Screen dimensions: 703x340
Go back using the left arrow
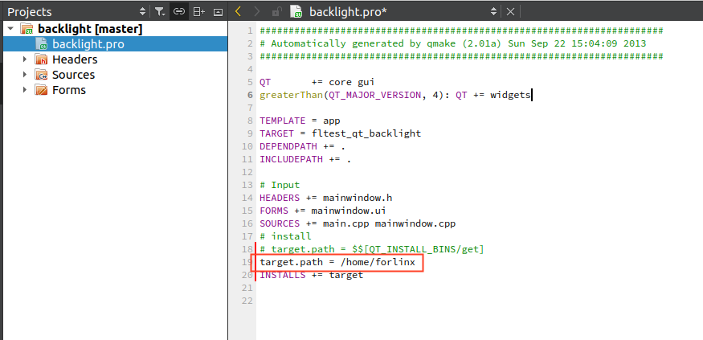point(238,12)
